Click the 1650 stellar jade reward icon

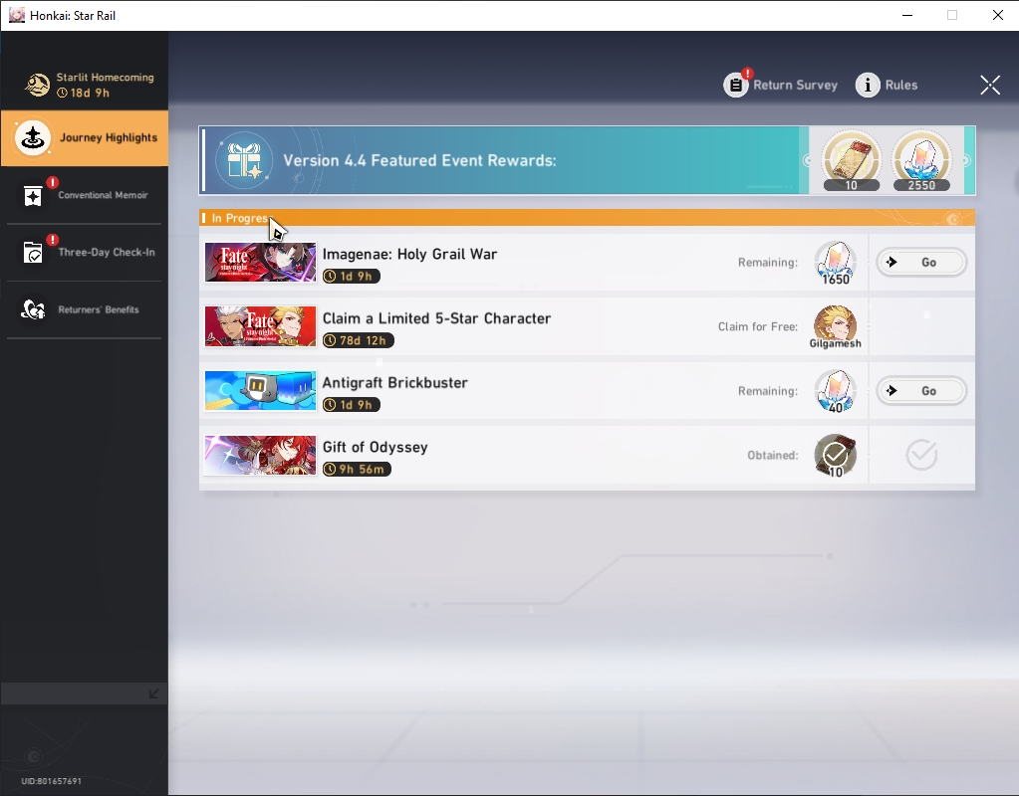point(835,263)
